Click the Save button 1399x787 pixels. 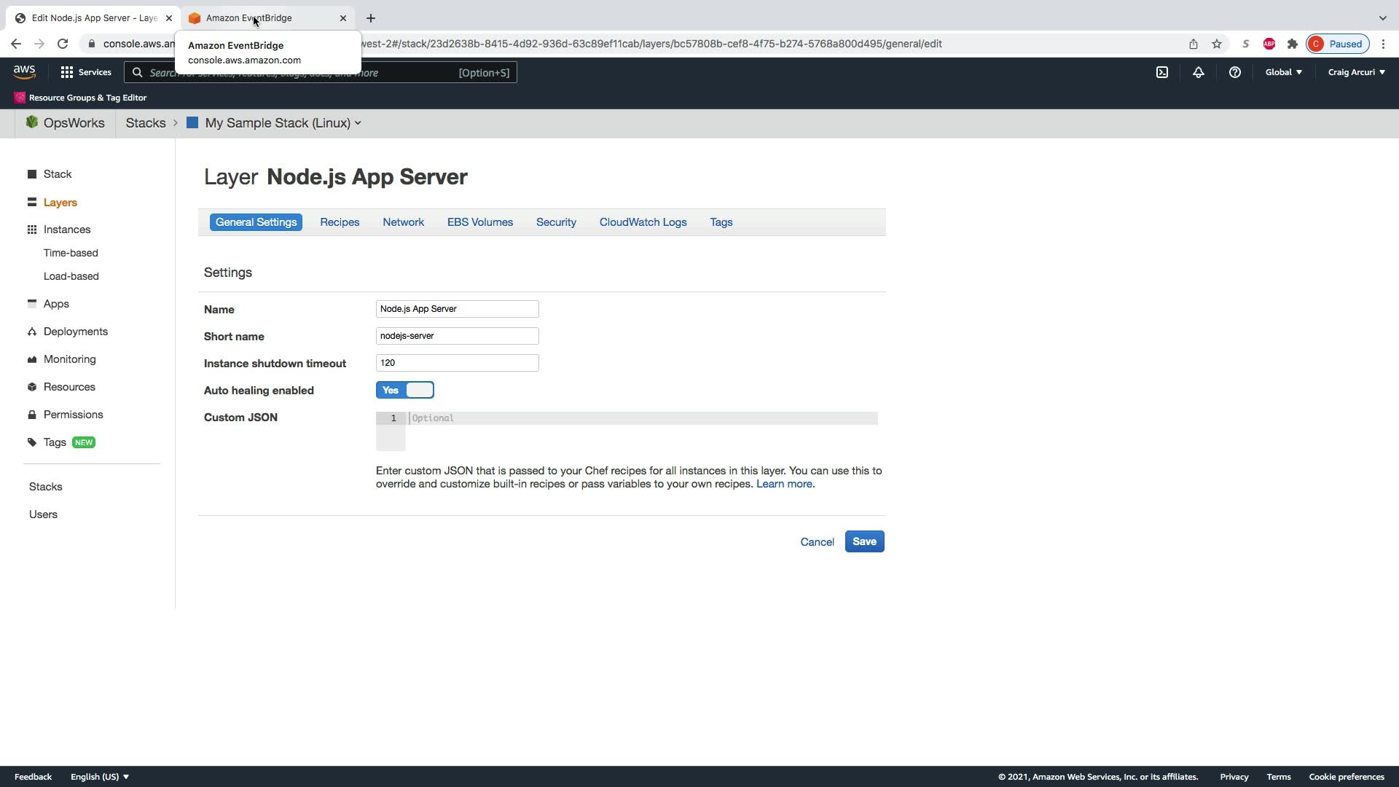[x=864, y=541]
